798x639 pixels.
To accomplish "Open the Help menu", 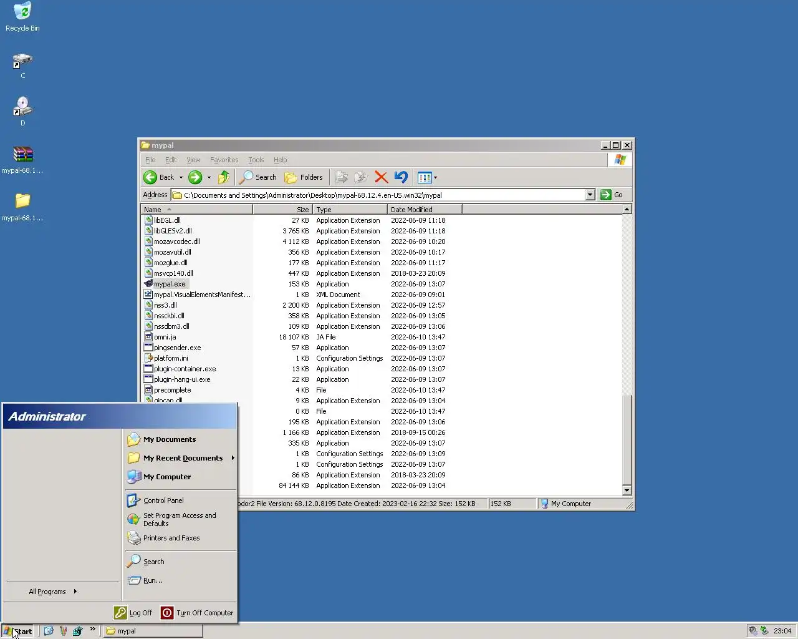I will (x=280, y=160).
